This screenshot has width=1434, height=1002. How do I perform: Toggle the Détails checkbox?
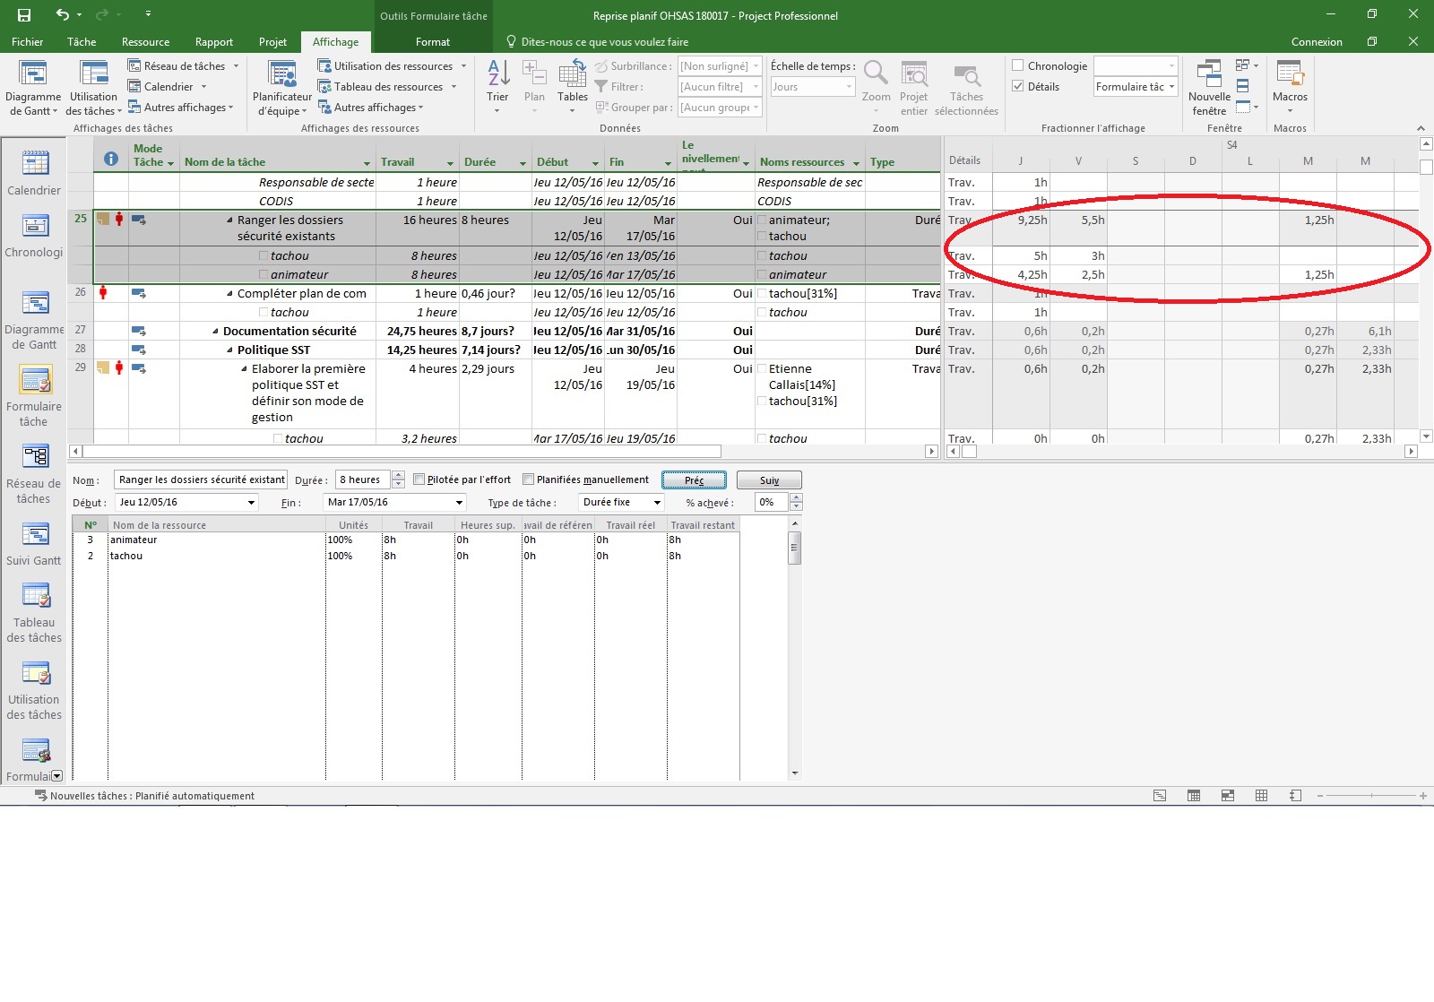point(1018,86)
